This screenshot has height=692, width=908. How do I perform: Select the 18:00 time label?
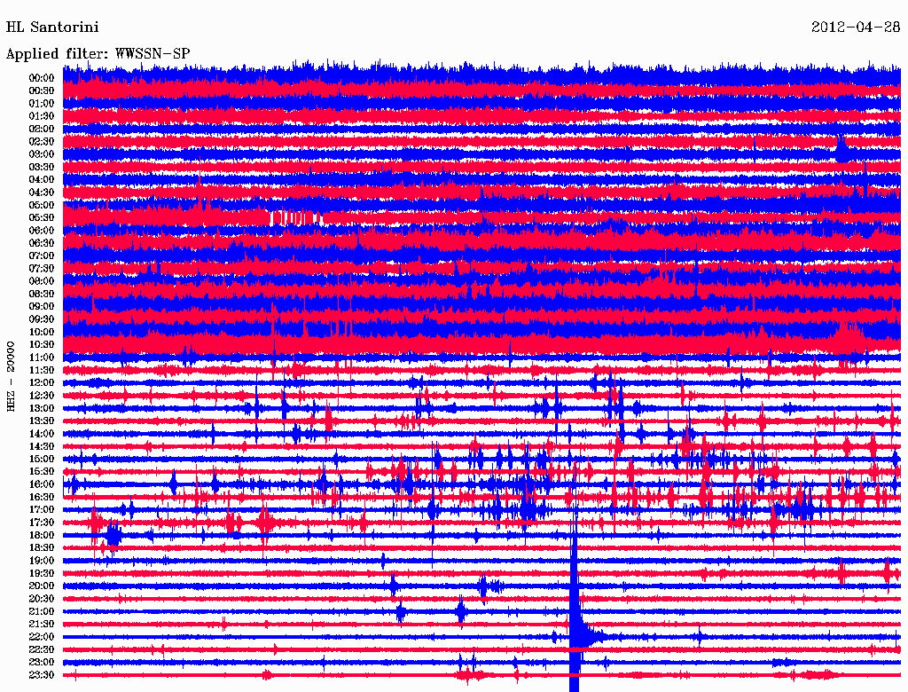42,536
